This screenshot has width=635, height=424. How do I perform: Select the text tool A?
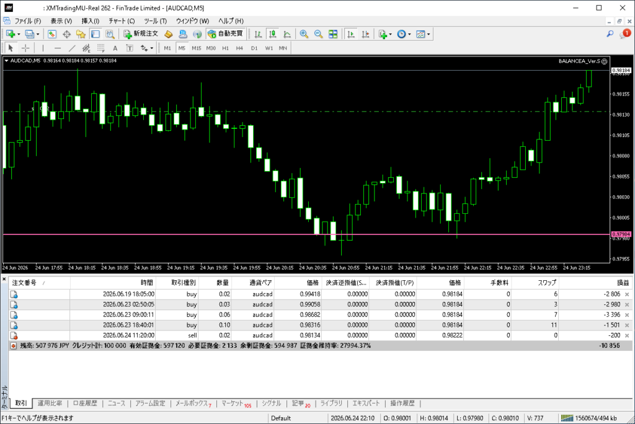point(115,48)
